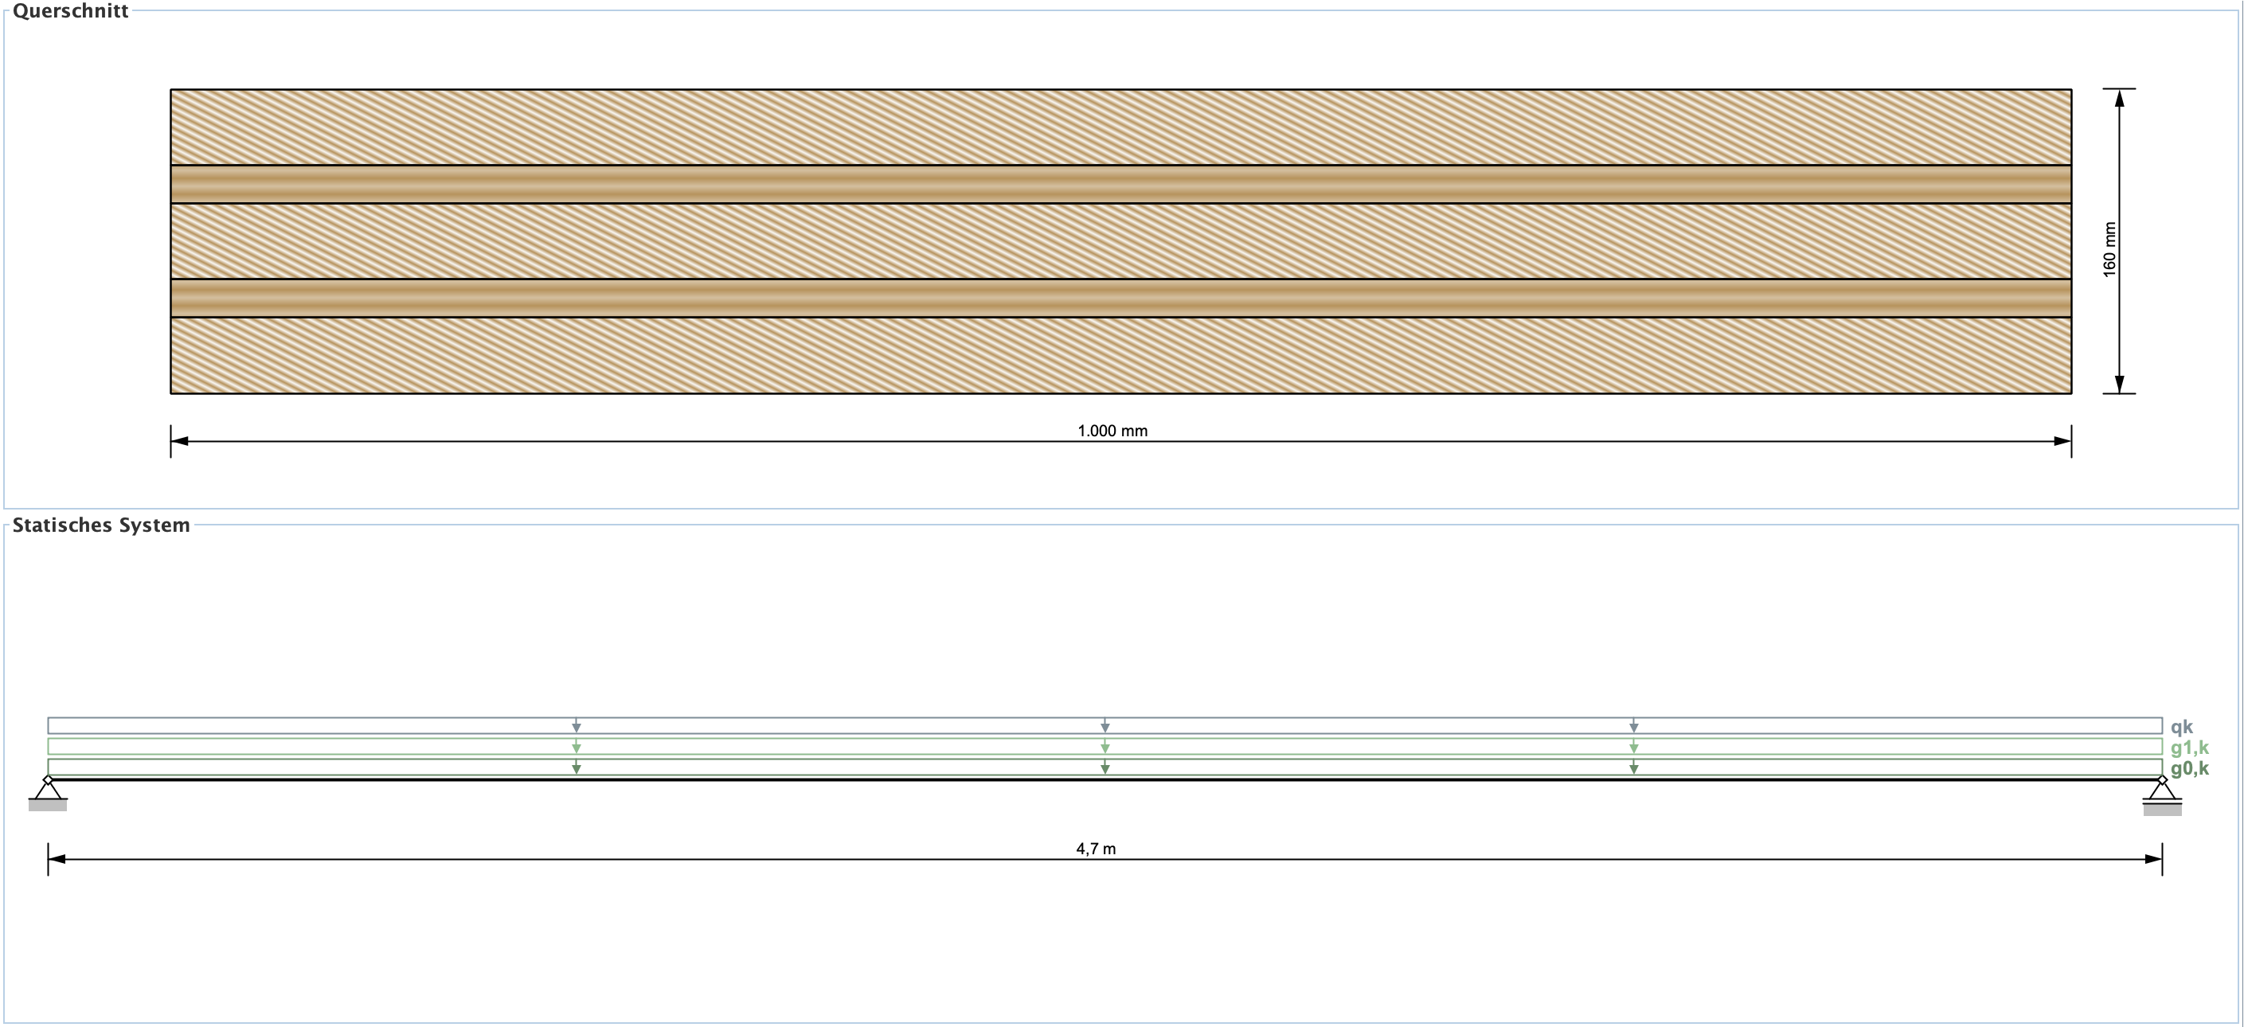Click the left pinned support symbol

tap(48, 791)
